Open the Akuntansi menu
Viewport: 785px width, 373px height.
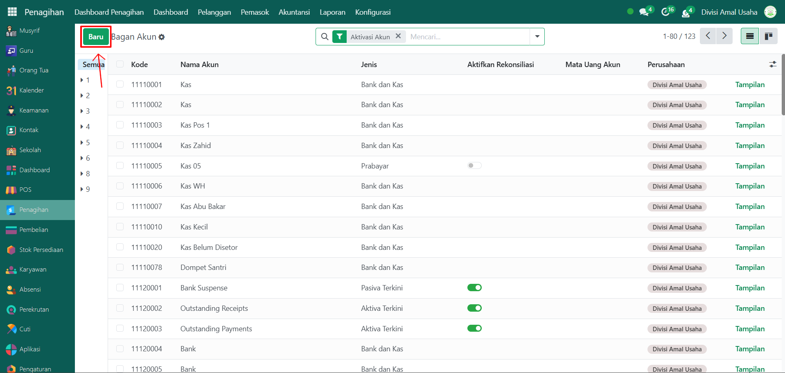[x=294, y=12]
